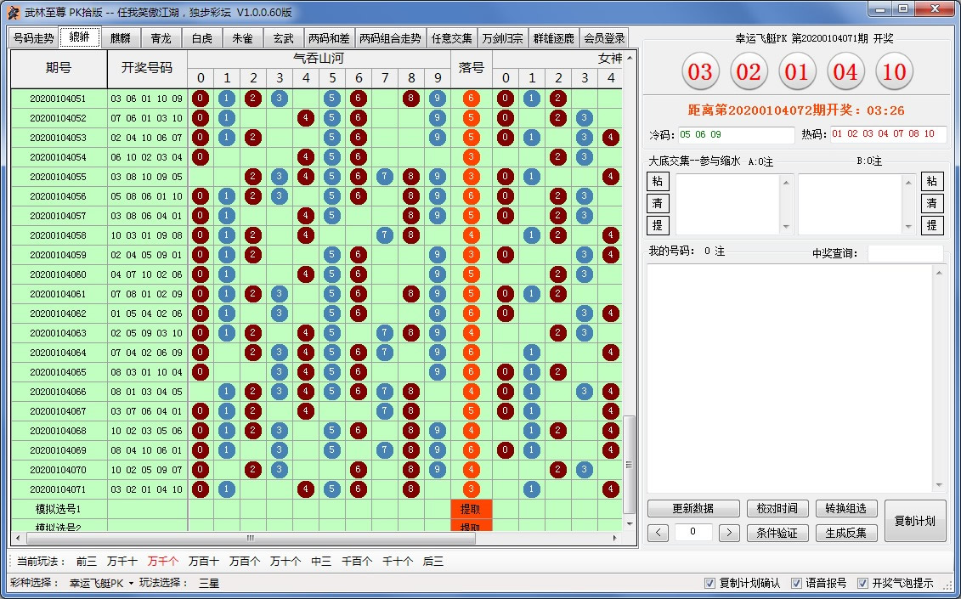Image resolution: width=961 pixels, height=599 pixels.
Task: Click the 粘 (paste) icon beside text area A
Action: pyautogui.click(x=658, y=182)
